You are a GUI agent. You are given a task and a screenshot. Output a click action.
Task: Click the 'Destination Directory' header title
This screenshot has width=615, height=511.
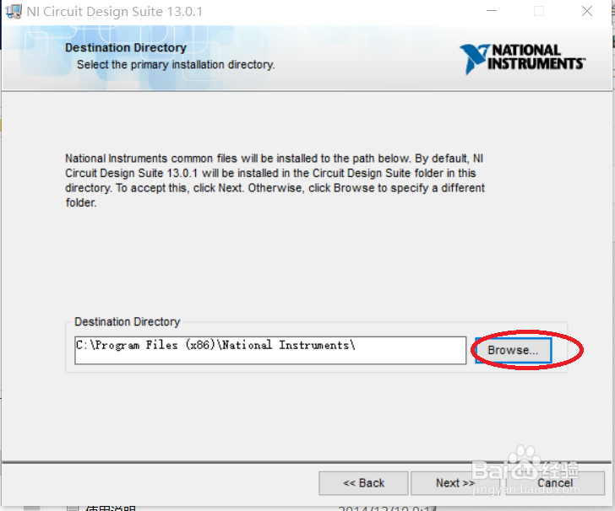(x=126, y=48)
